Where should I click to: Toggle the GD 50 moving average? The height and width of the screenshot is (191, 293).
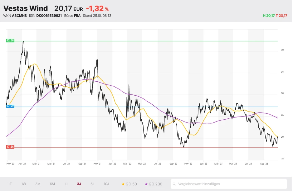129,184
